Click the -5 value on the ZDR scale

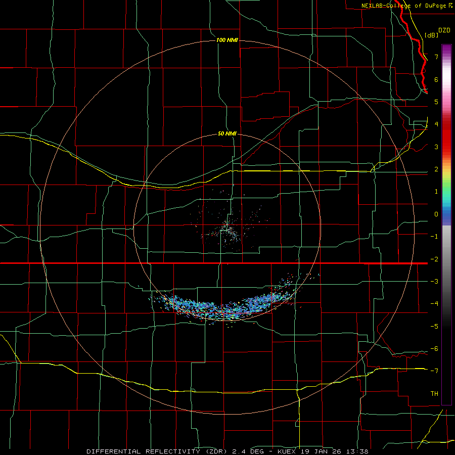point(434,327)
